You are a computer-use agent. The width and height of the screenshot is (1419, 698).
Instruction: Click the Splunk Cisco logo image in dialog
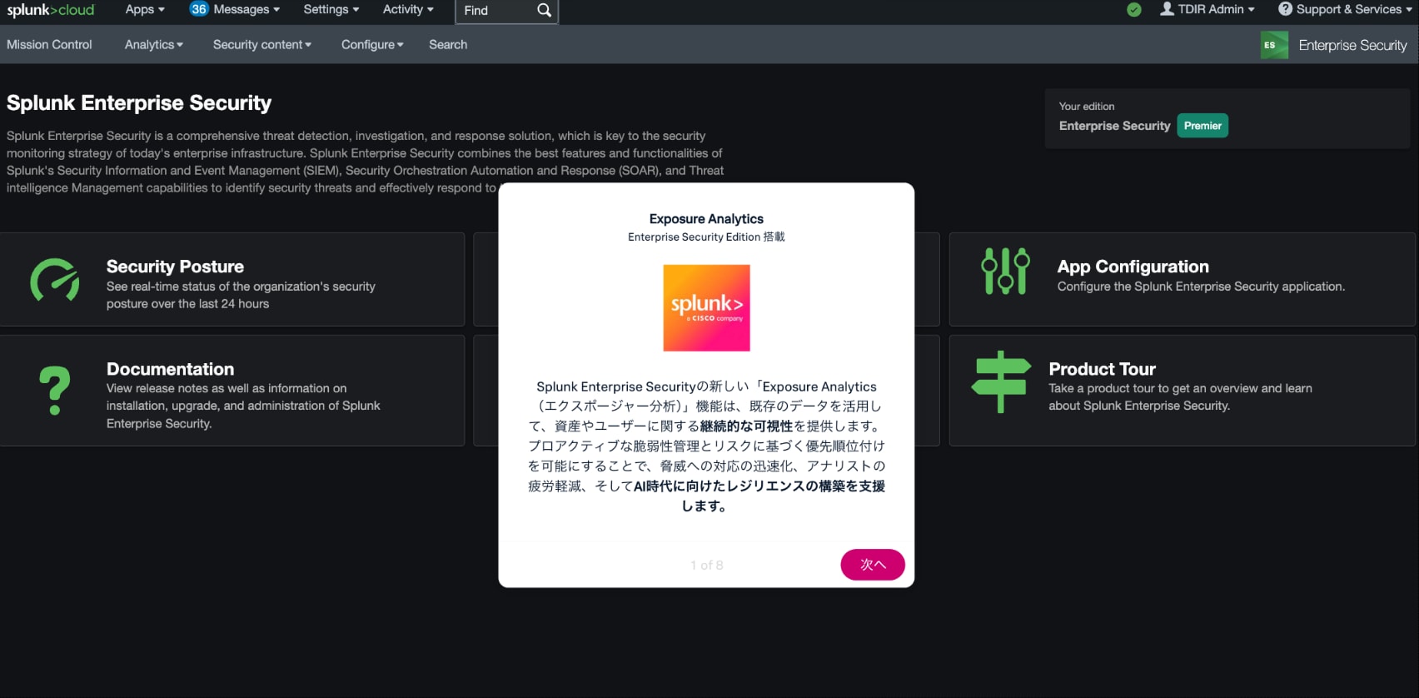pyautogui.click(x=706, y=308)
